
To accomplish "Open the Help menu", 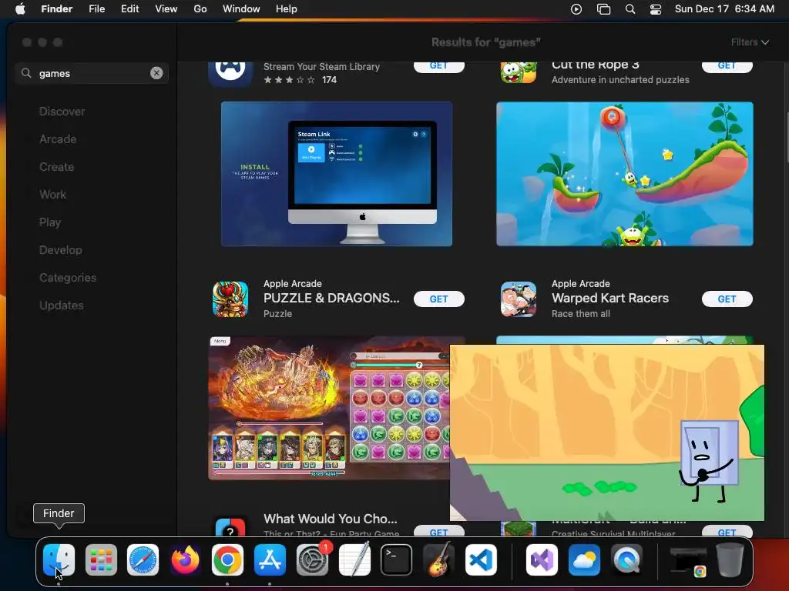I will (x=287, y=9).
